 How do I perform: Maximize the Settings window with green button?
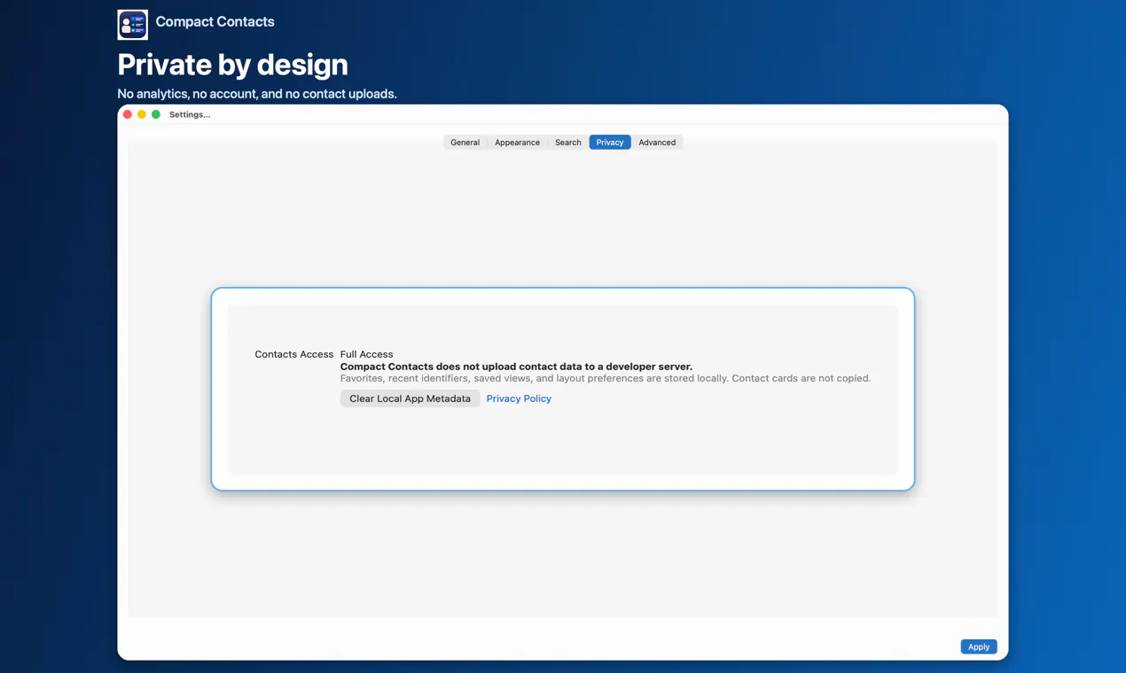click(x=156, y=114)
